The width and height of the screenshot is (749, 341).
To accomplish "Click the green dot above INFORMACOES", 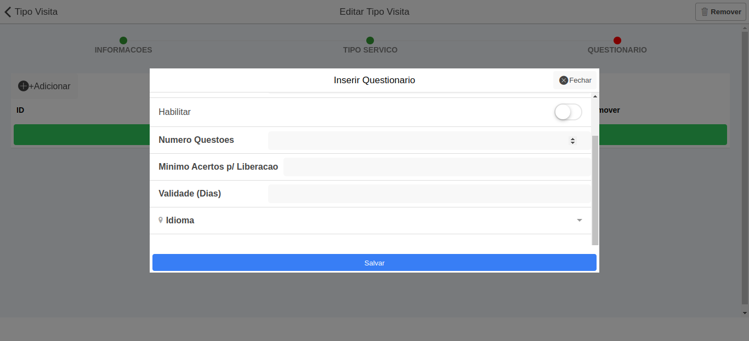I will click(123, 41).
